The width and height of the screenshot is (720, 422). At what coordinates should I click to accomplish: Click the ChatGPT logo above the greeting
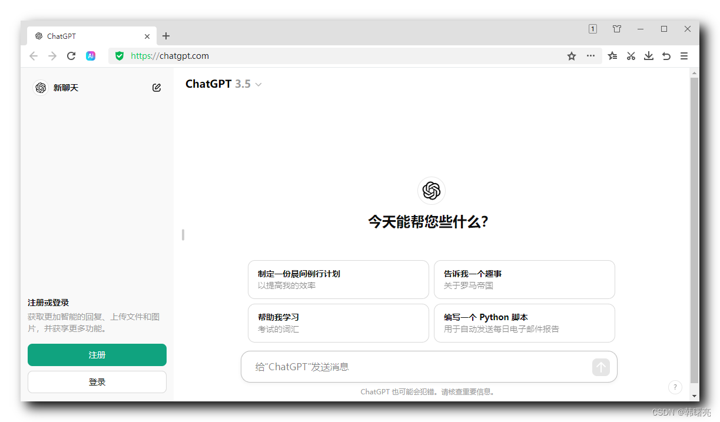click(432, 191)
